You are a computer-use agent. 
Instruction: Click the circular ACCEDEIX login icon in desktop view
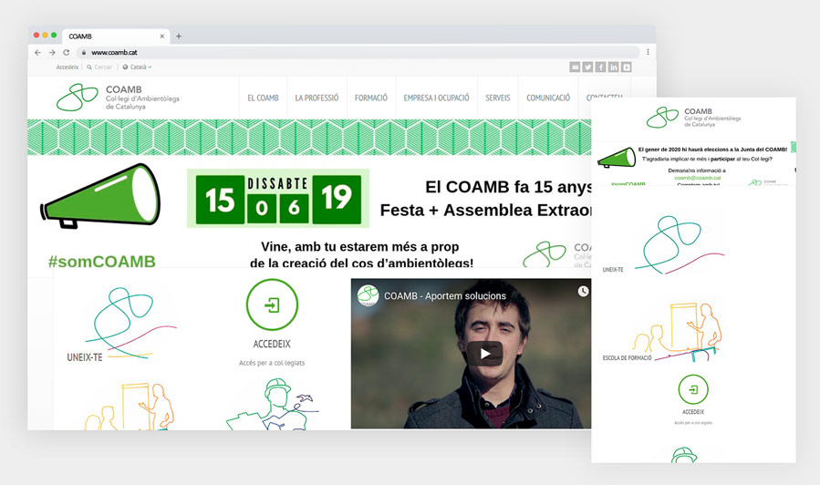tap(272, 304)
